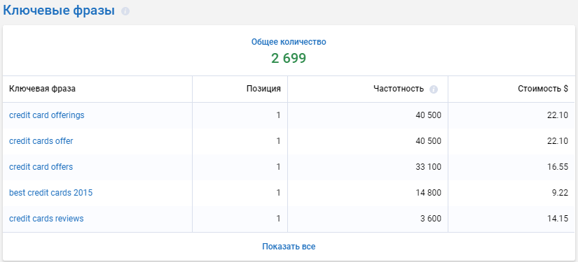
Task: Select cost value 9.22
Action: [560, 193]
